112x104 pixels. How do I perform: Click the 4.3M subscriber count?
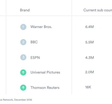pyautogui.click(x=90, y=57)
